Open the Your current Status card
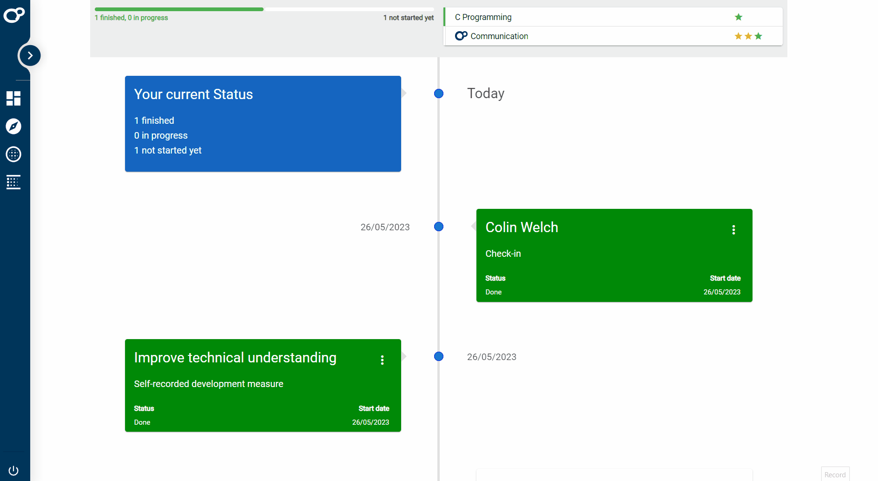The image size is (878, 481). coord(263,124)
